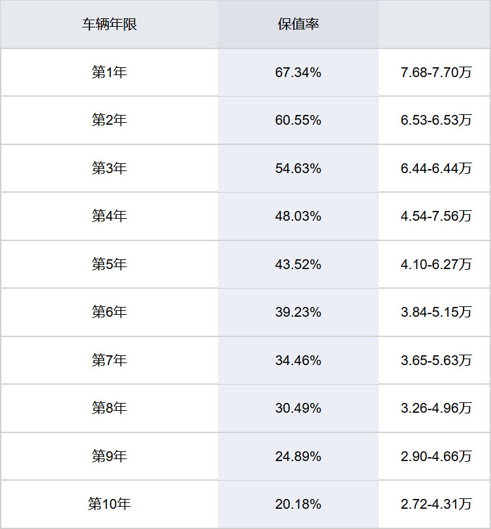Select the 24.89% retention rate
Image resolution: width=491 pixels, height=529 pixels.
[x=298, y=457]
